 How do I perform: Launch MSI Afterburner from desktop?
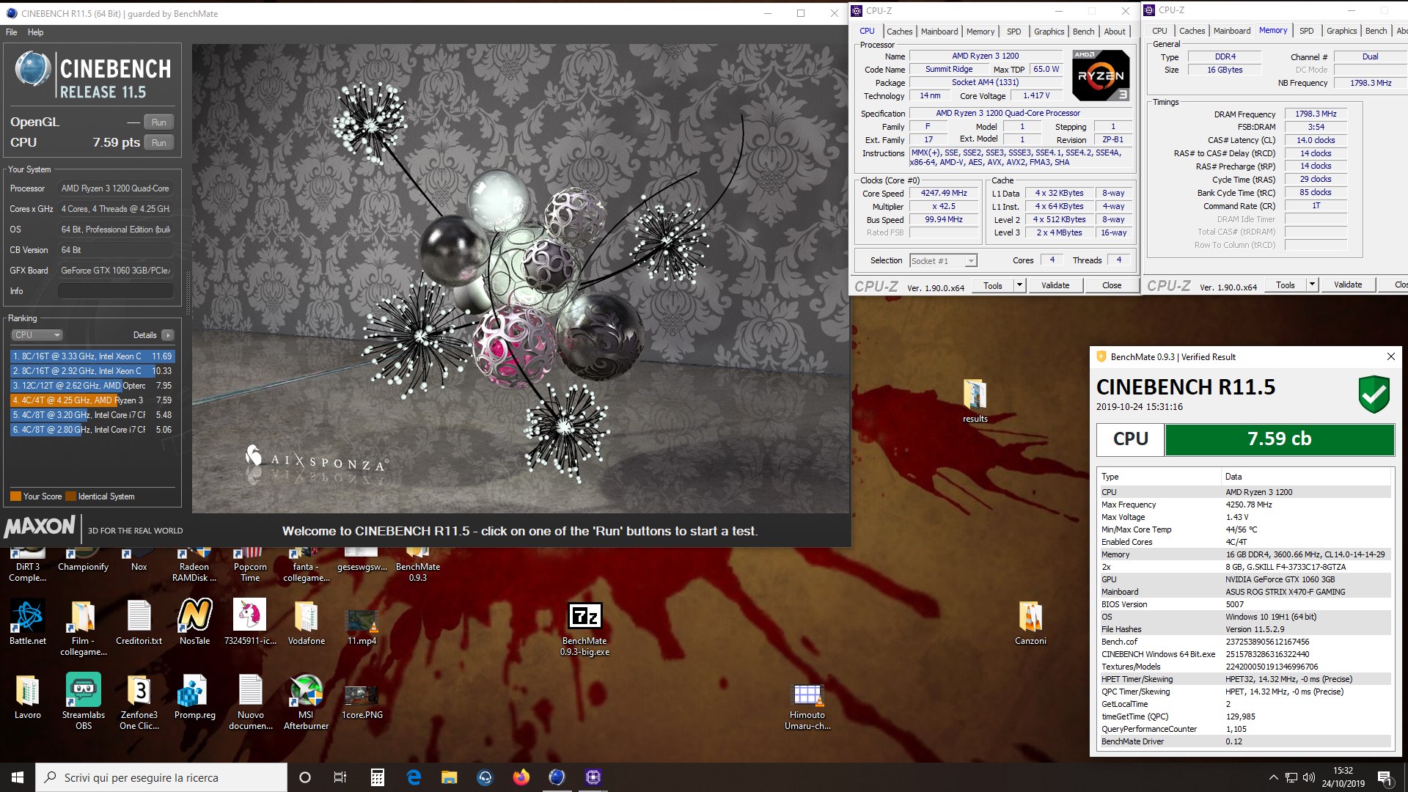pyautogui.click(x=306, y=701)
